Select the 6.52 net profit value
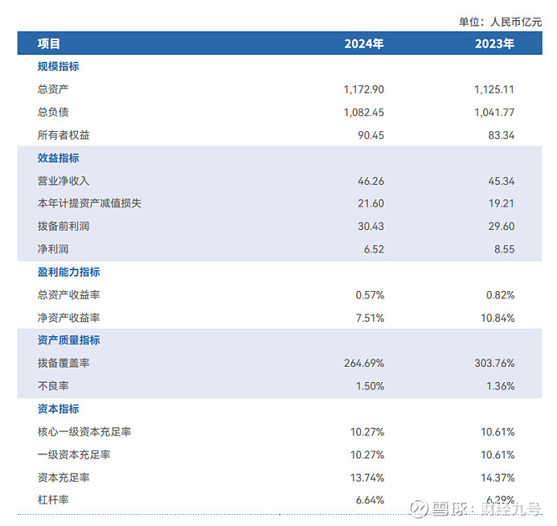The image size is (557, 526). coord(374,249)
